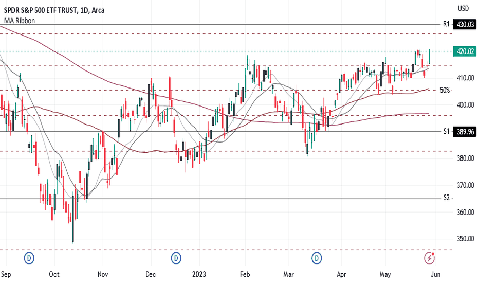Screen dimensions: 479x283
Task: Click the dividend marker in mid-December
Action: [x=176, y=258]
